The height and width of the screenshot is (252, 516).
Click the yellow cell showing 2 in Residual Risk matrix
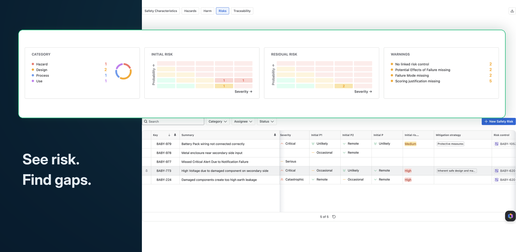coord(344,86)
